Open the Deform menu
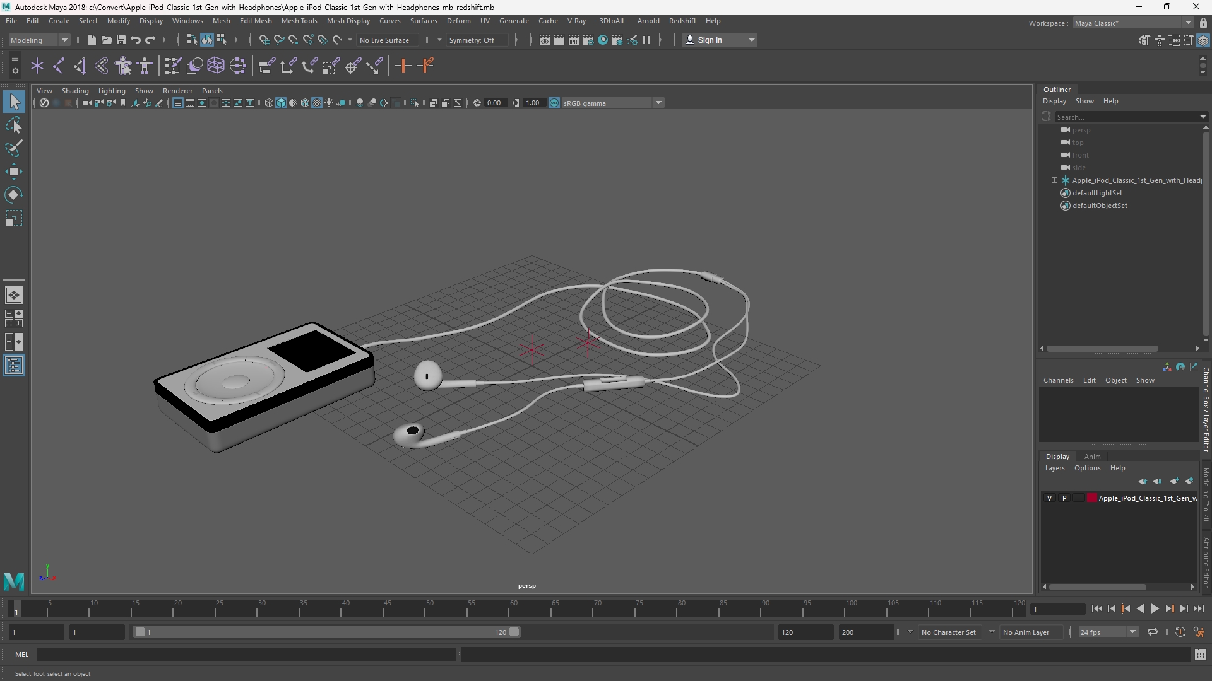Screen dimensions: 1212x681 (459, 21)
